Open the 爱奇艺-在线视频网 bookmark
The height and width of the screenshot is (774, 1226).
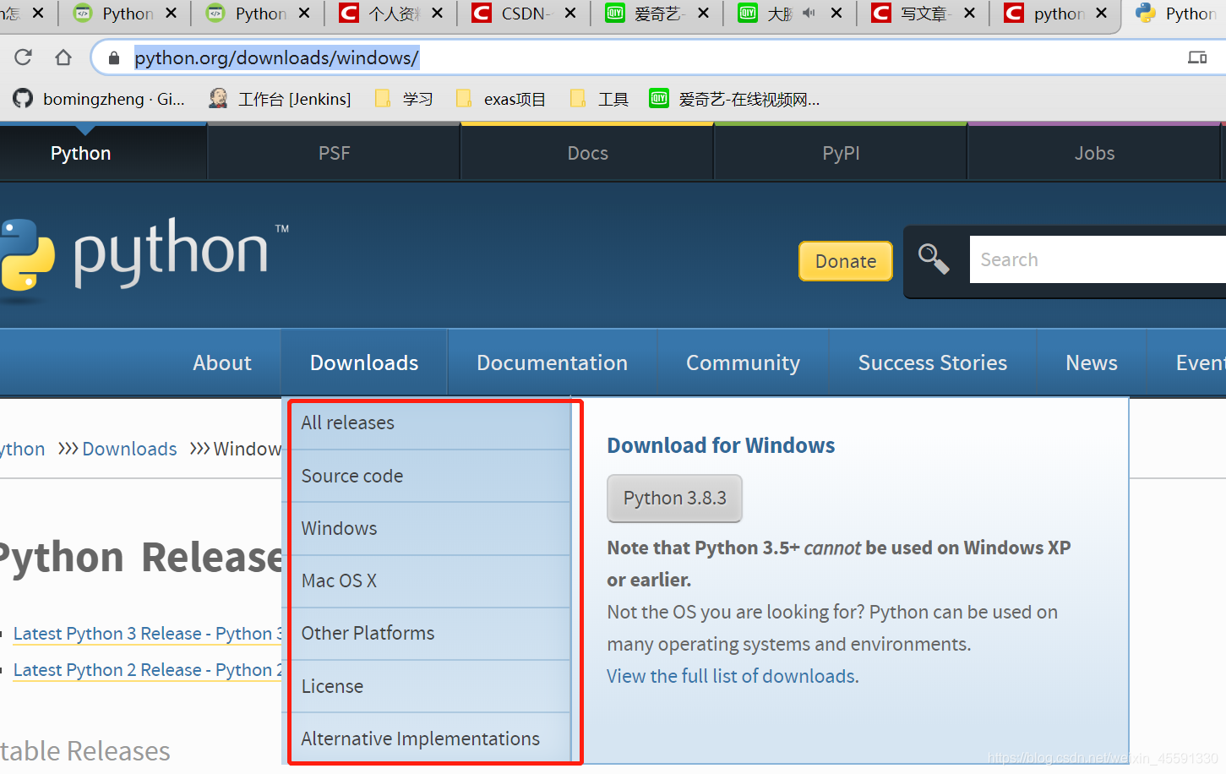coord(734,99)
